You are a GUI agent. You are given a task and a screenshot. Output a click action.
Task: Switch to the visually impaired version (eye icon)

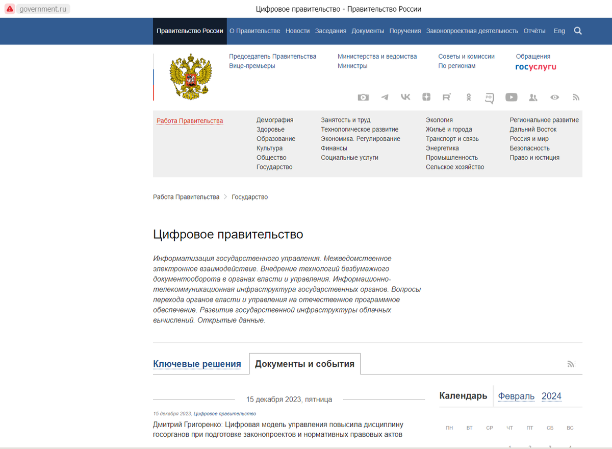(x=554, y=97)
